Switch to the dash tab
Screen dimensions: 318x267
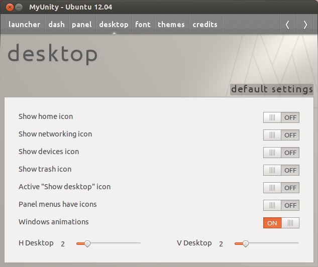[57, 25]
